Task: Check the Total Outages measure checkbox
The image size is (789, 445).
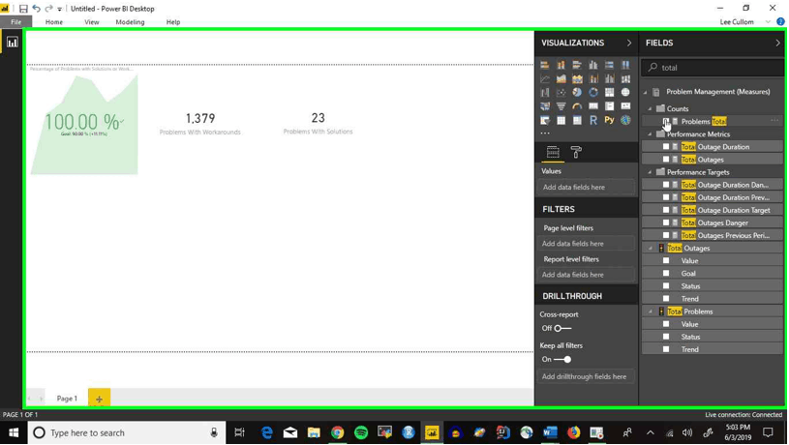Action: (666, 160)
